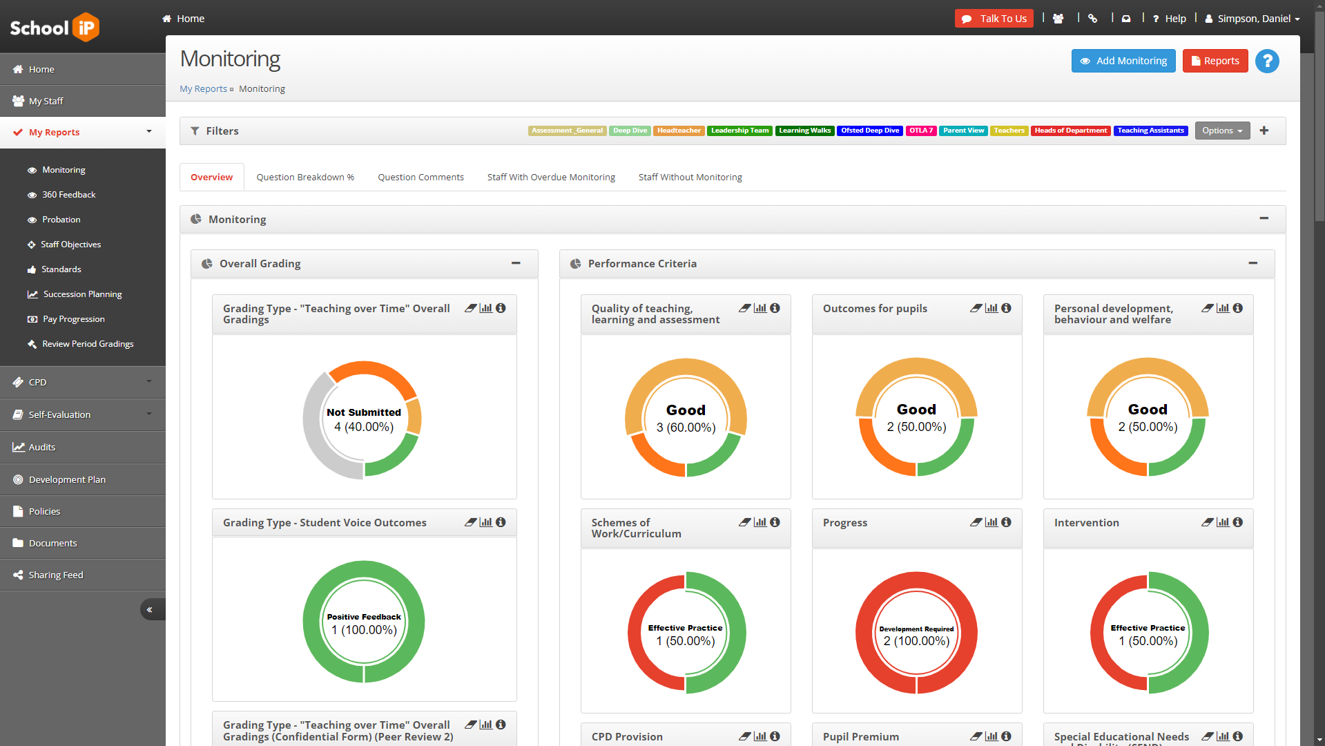Screen dimensions: 1325x746
Task: Toggle the Assessment_General filter tag
Action: (568, 131)
